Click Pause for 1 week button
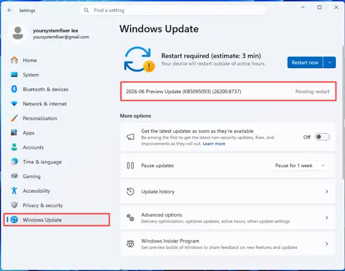The image size is (345, 271). (x=294, y=165)
